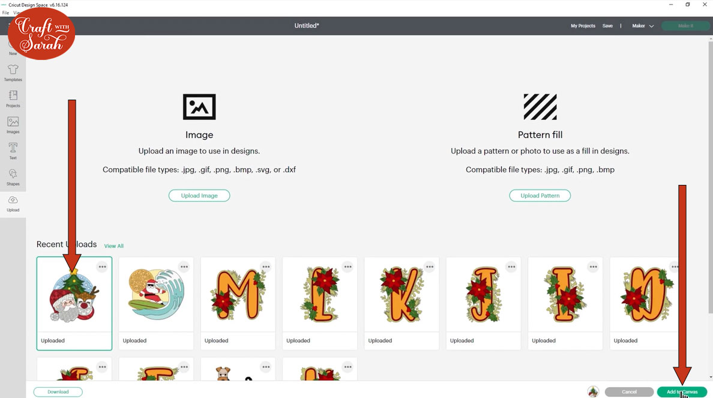Open the Projects sidebar icon
The image size is (713, 398).
point(13,95)
